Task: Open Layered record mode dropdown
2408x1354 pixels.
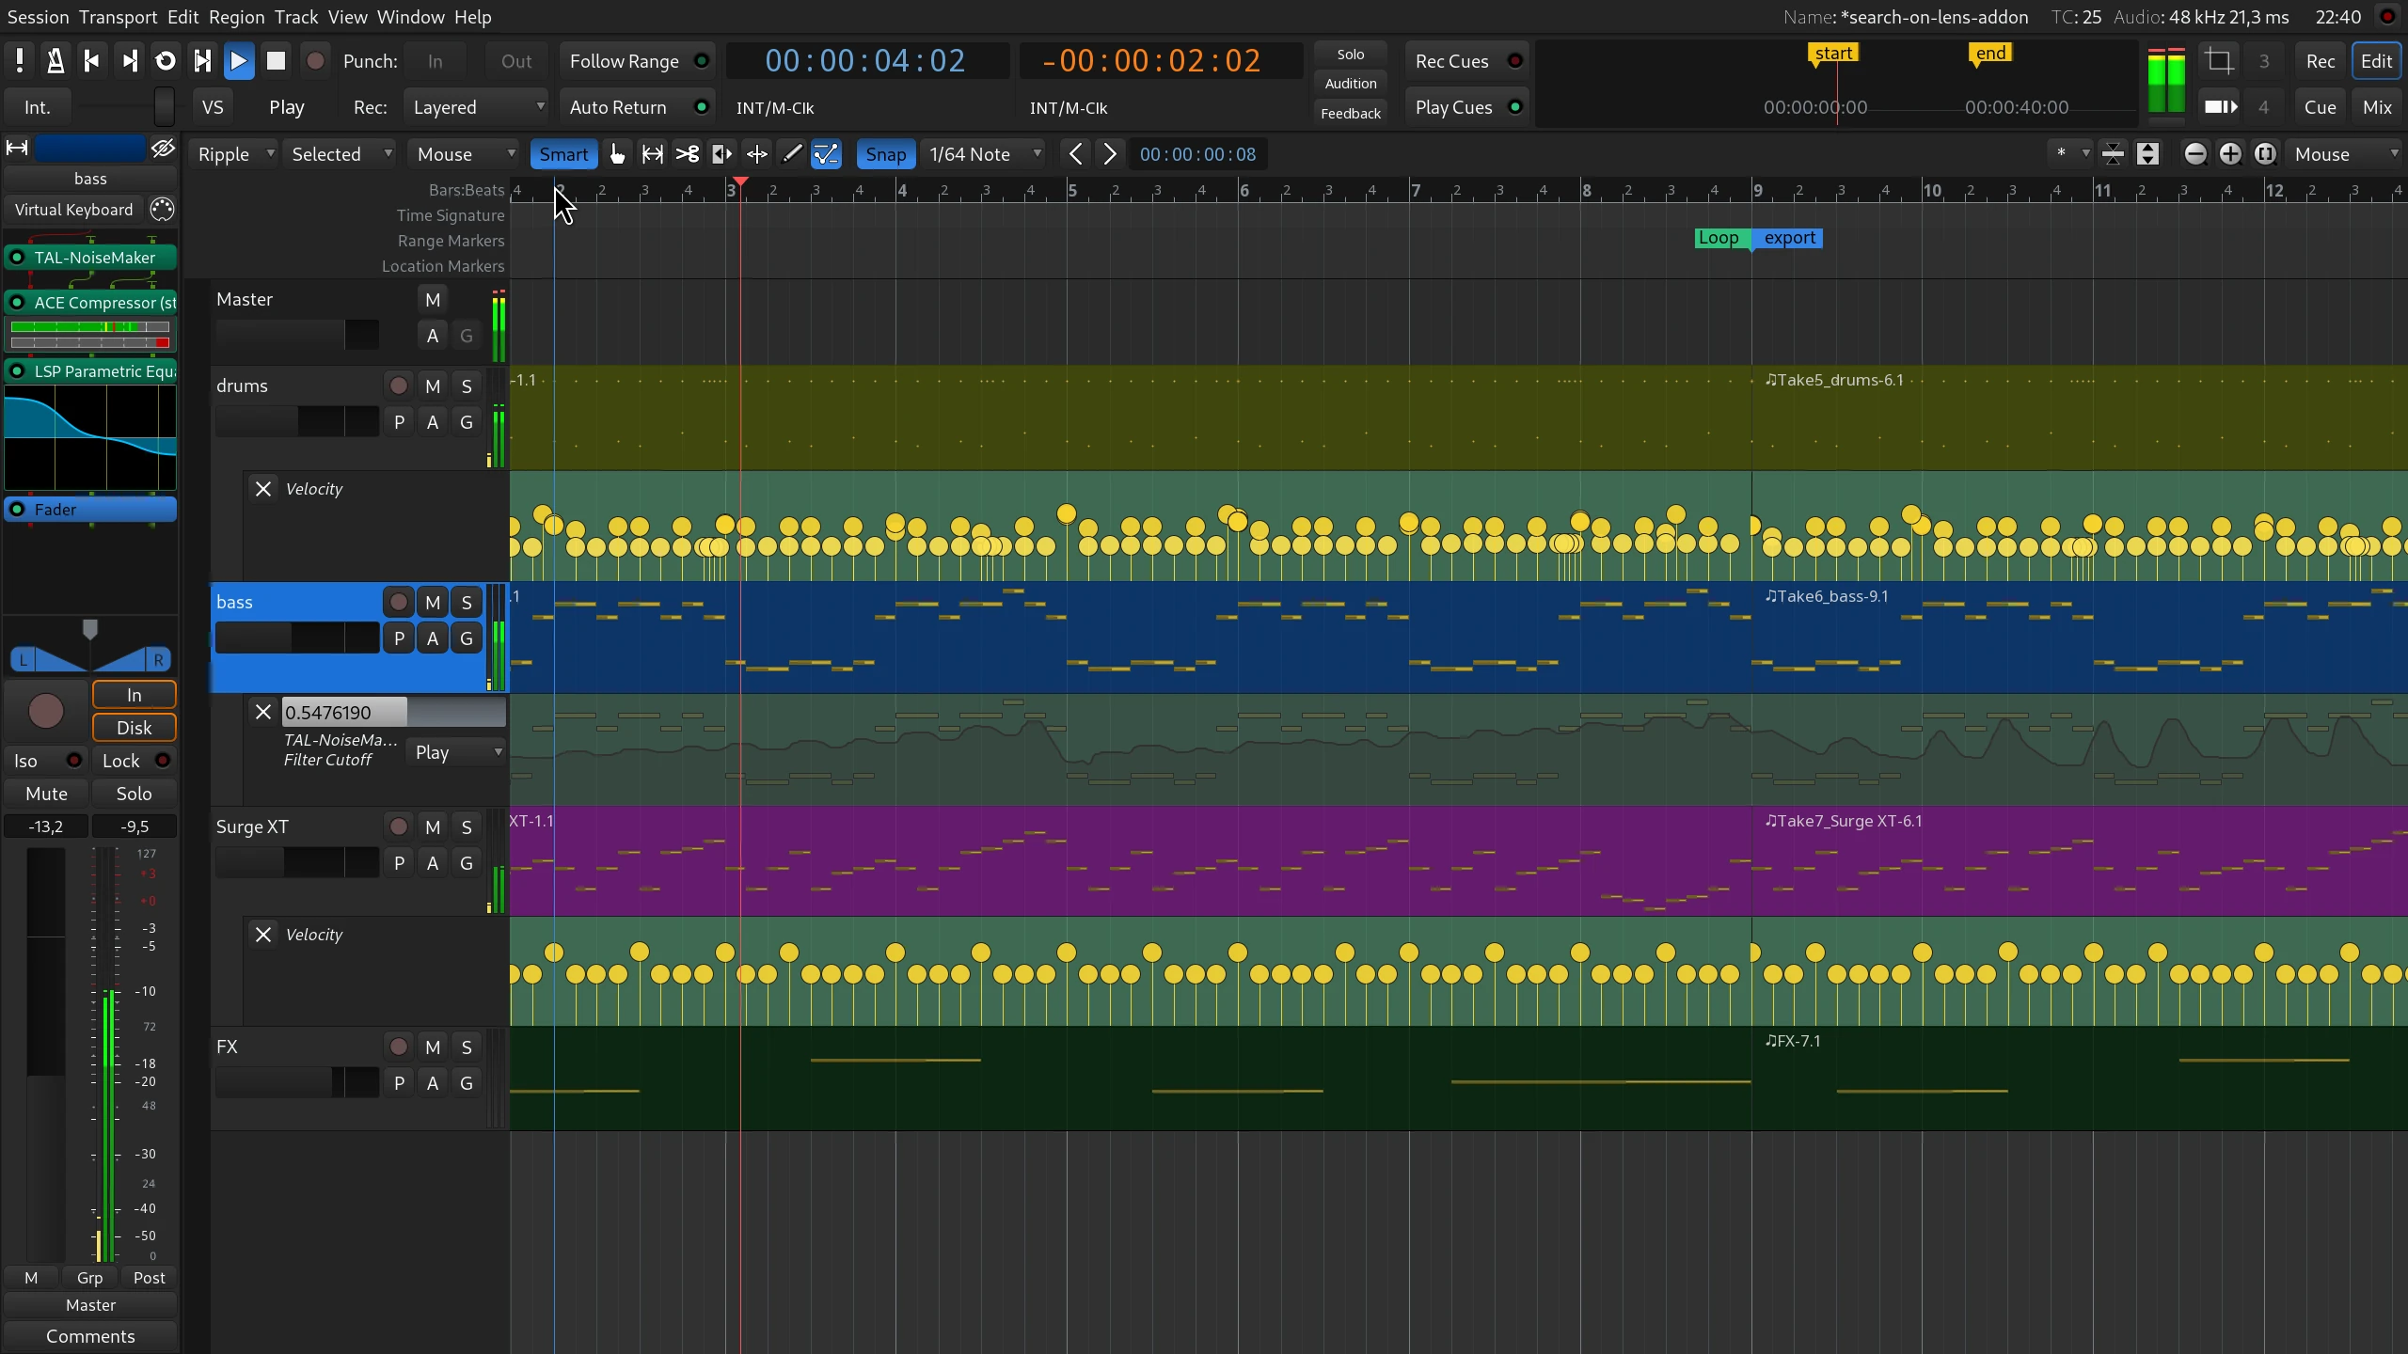Action: pyautogui.click(x=478, y=107)
